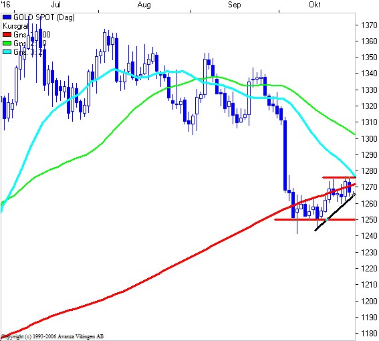The image size is (379, 341).
Task: Click the Sep month label on time axis
Action: [235, 5]
